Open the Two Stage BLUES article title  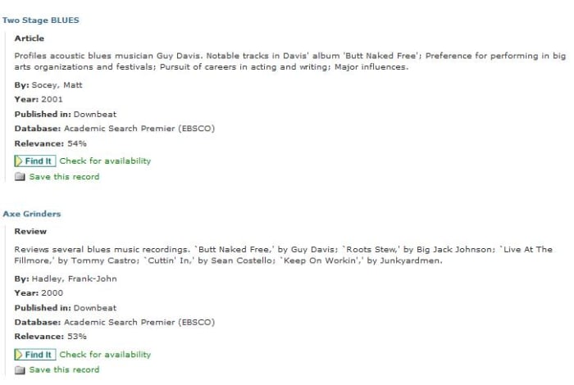41,20
